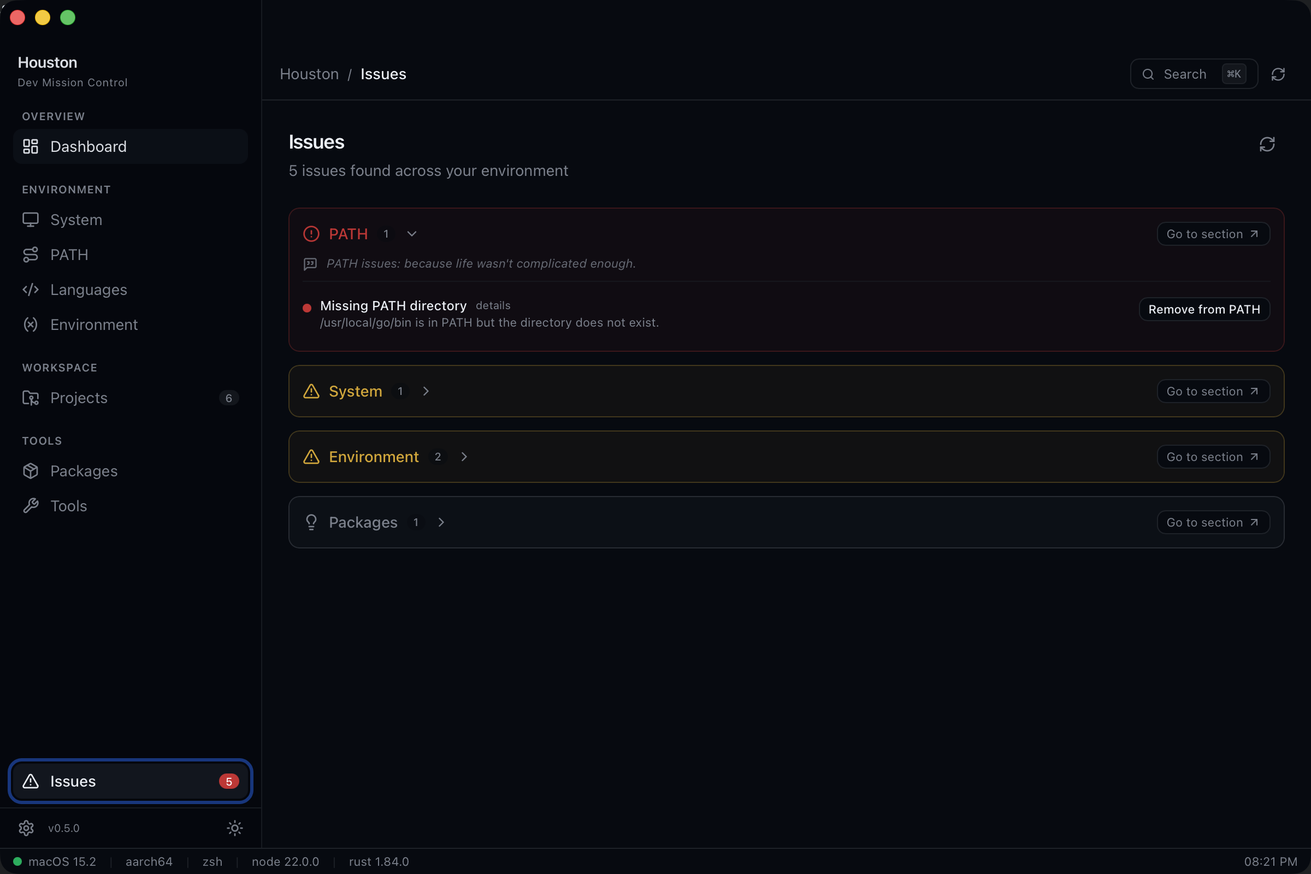Click Remove from PATH

1204,309
